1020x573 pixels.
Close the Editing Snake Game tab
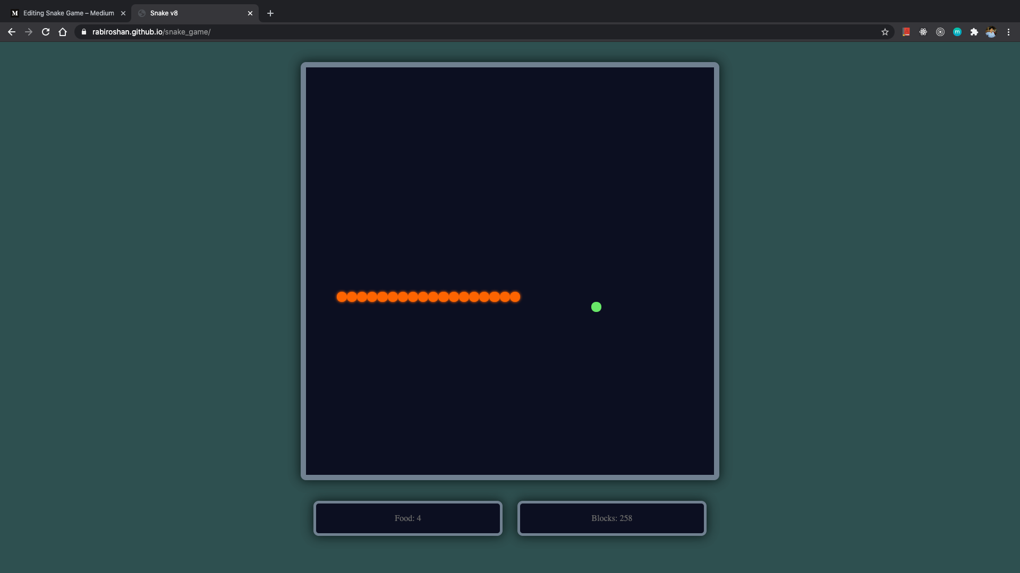point(123,13)
